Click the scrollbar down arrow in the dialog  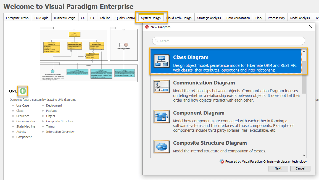tap(305, 155)
